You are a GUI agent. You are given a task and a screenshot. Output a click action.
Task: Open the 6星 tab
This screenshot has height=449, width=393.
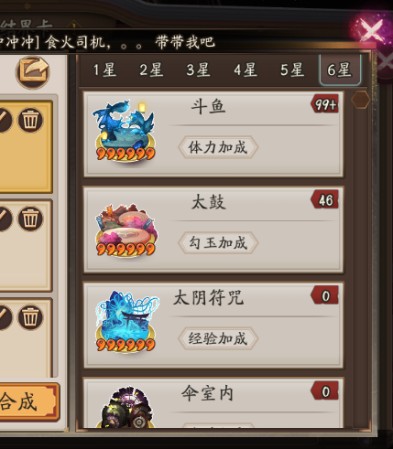(340, 69)
